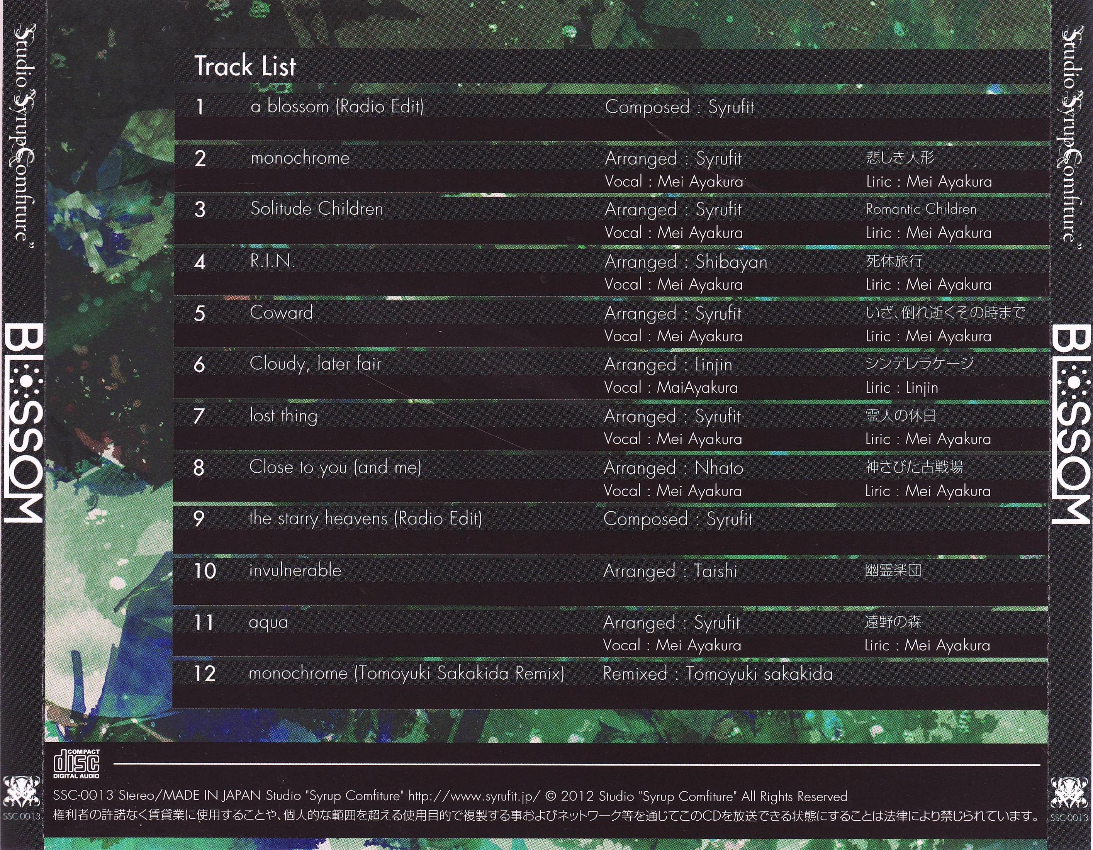The height and width of the screenshot is (850, 1093).
Task: Click track 8 Close to you (and me)
Action: [x=335, y=467]
